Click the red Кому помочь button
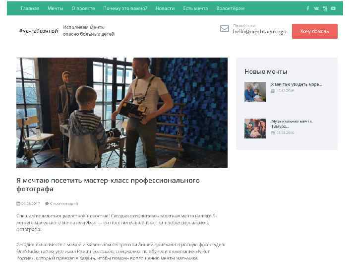357x268 pixels. [x=315, y=31]
